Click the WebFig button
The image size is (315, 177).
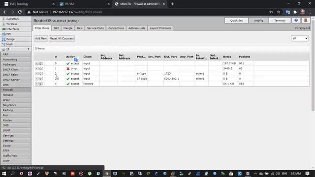[258, 21]
